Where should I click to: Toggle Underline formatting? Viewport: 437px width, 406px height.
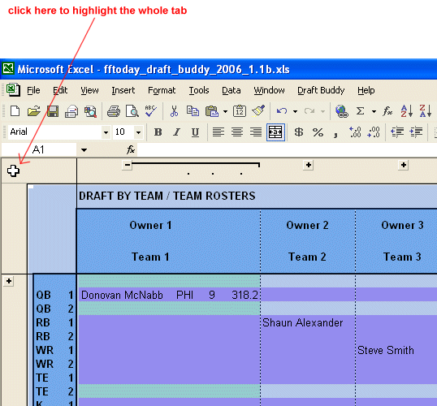195,132
